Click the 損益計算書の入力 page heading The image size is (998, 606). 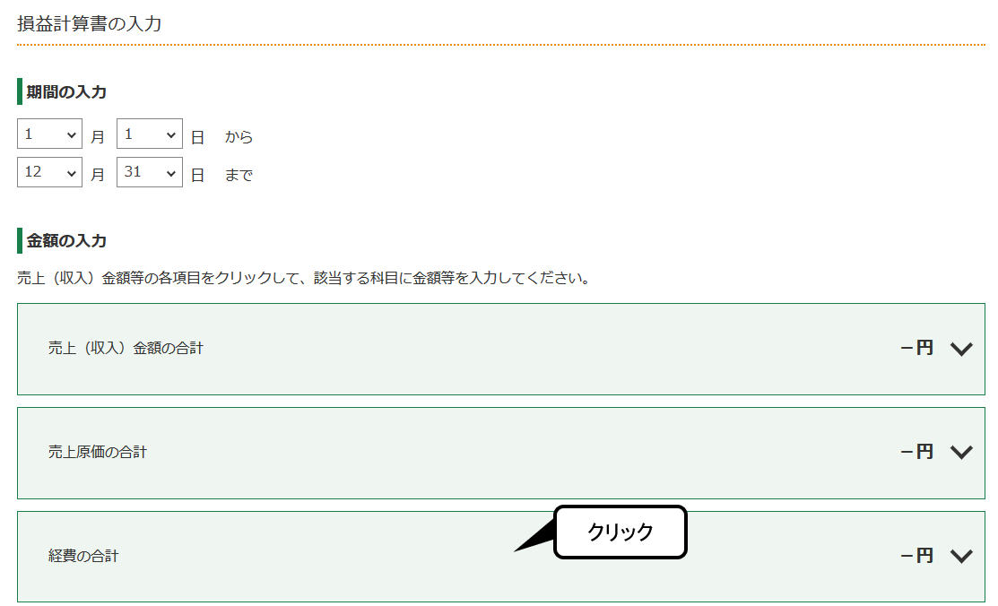(90, 23)
